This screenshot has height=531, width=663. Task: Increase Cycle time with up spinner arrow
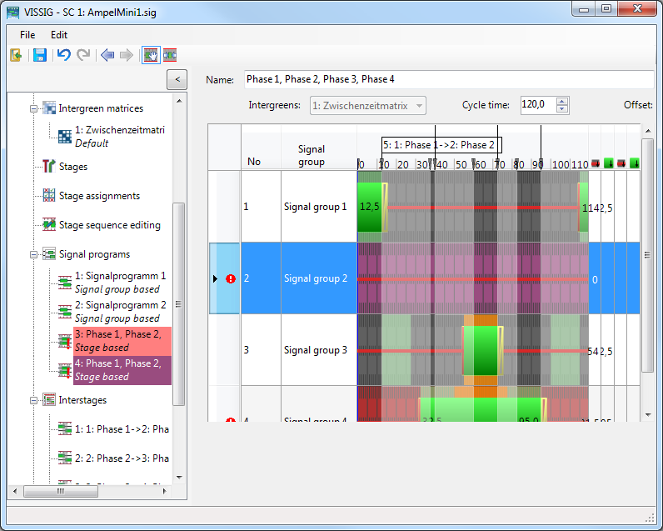(x=562, y=101)
